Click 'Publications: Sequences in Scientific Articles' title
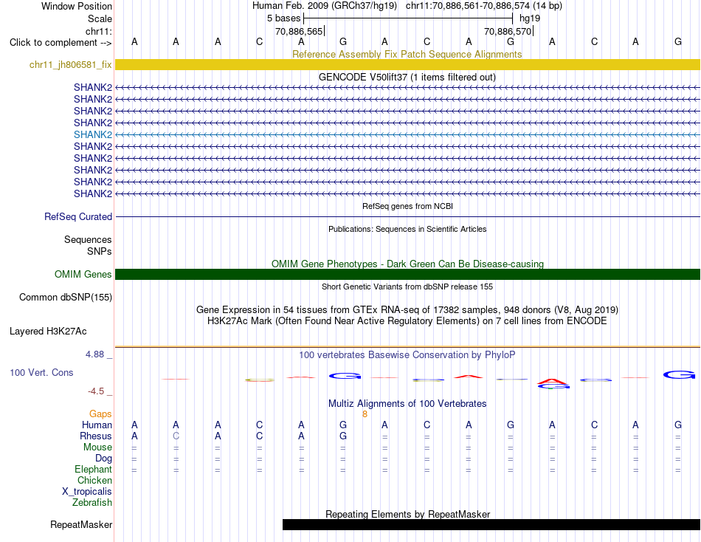 (x=407, y=229)
